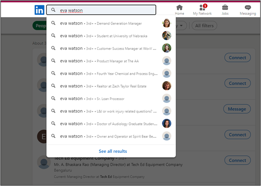The image size is (261, 186).
Task: Click search icon beside Customer Success Manager suggestion
Action: click(53, 48)
